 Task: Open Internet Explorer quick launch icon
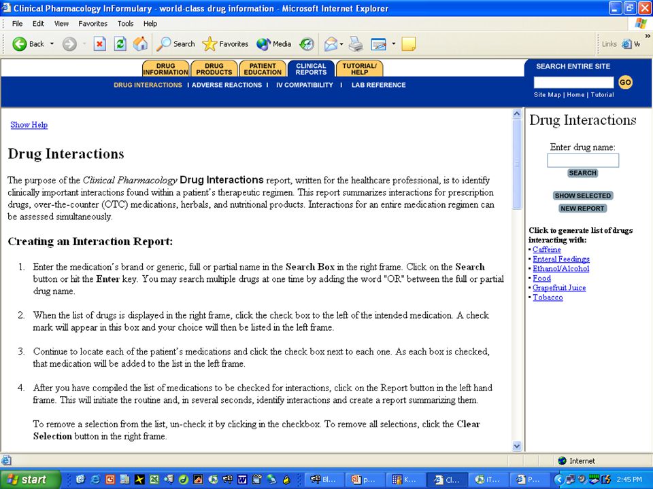(x=95, y=479)
